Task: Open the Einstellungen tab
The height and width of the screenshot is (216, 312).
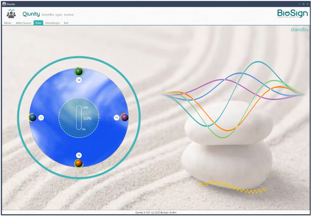Action: [x=52, y=23]
